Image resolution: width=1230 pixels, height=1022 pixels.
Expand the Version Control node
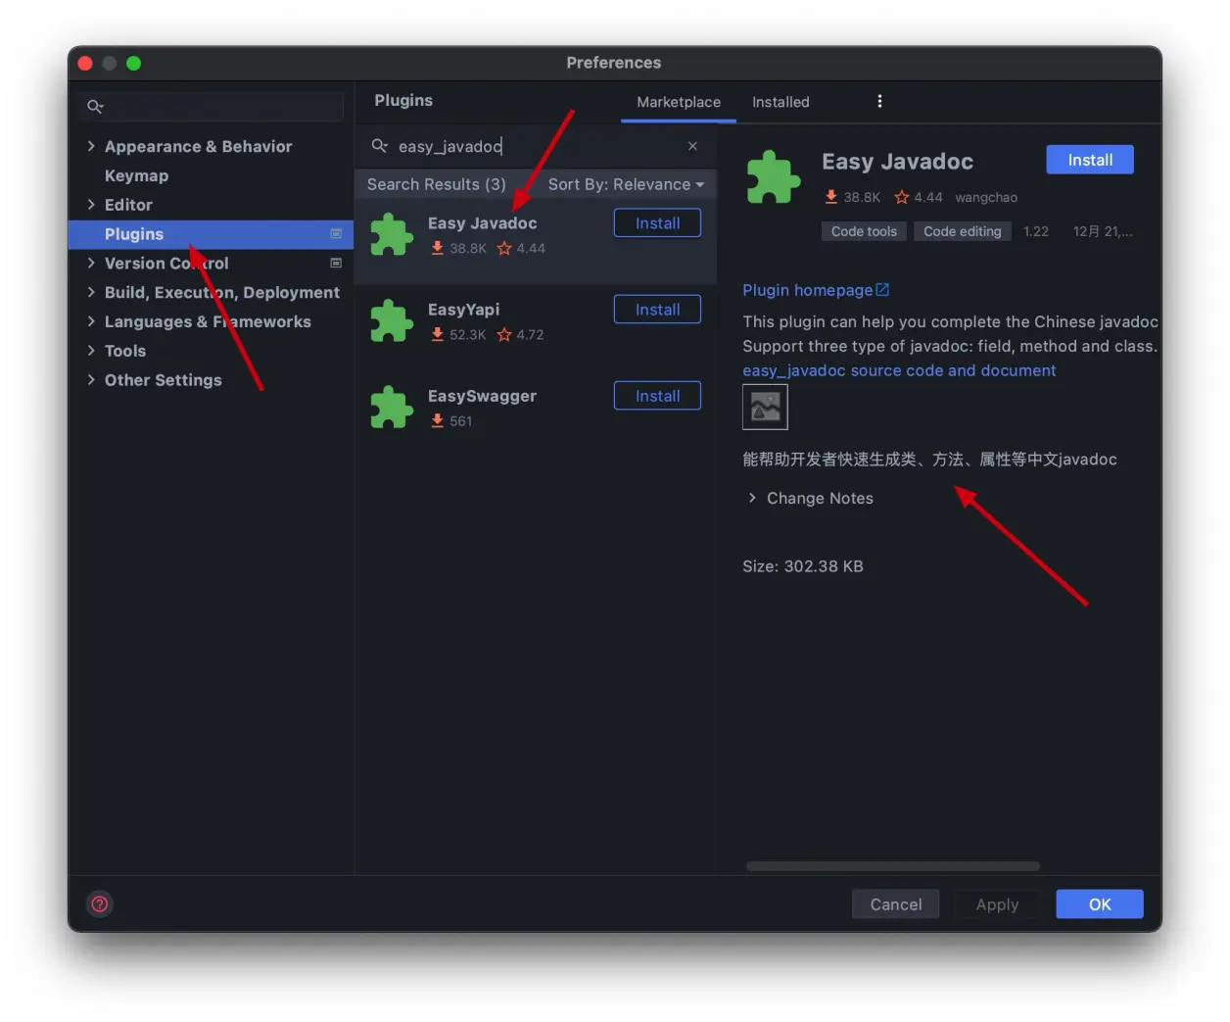pyautogui.click(x=91, y=263)
